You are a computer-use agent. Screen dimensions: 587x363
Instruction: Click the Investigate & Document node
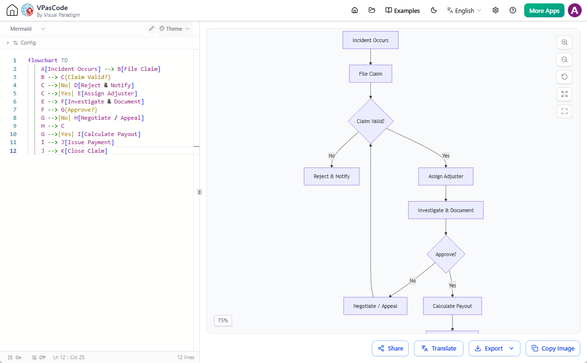(446, 210)
